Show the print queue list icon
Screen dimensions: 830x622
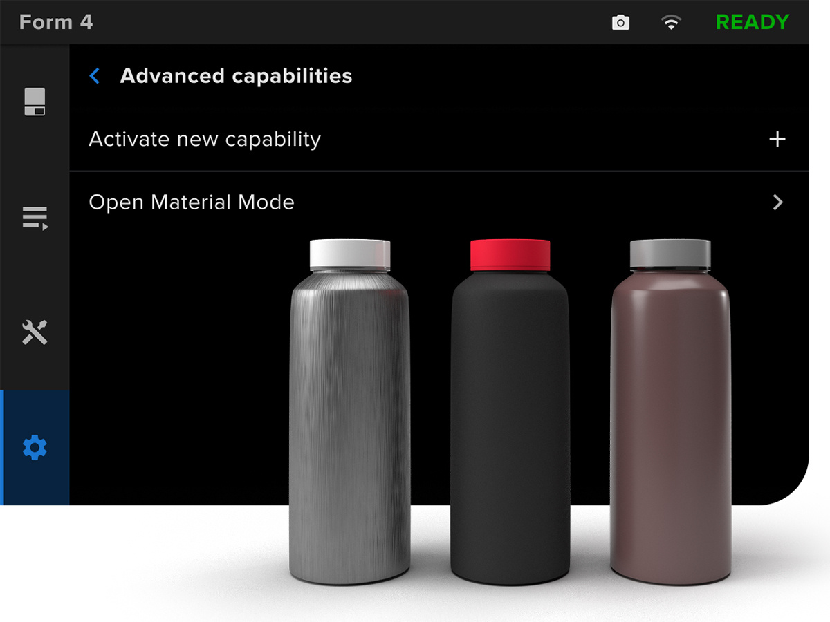[35, 218]
